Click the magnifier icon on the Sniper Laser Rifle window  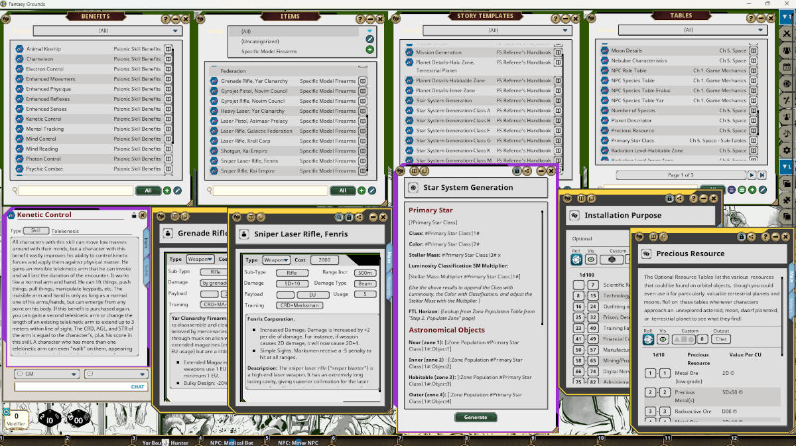pyautogui.click(x=339, y=216)
